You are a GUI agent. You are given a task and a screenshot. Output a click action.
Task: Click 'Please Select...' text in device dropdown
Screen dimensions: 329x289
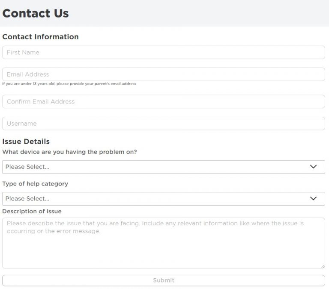(27, 167)
